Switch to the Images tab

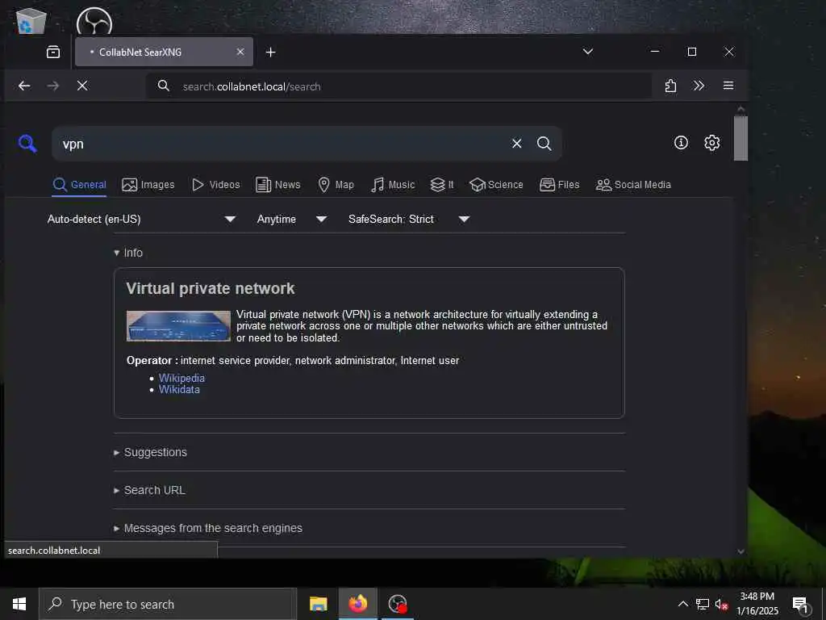pos(148,185)
